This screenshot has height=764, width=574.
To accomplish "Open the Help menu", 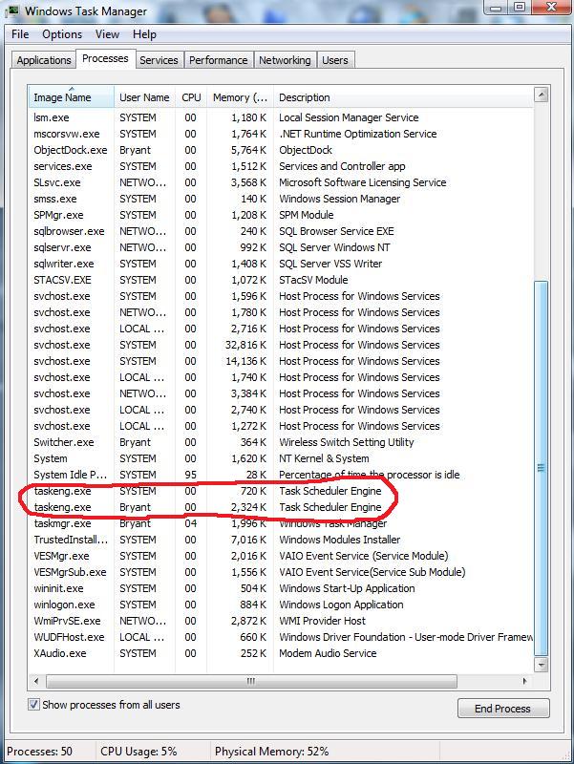I will point(144,34).
